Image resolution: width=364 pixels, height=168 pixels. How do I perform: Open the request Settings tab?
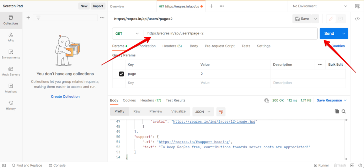click(264, 46)
